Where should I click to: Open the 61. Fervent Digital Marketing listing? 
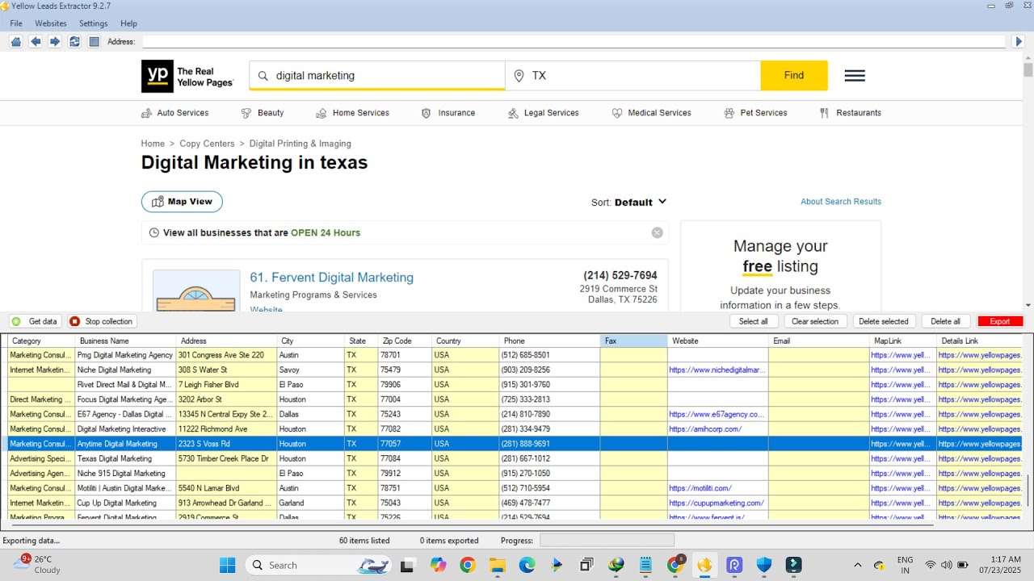pos(331,278)
